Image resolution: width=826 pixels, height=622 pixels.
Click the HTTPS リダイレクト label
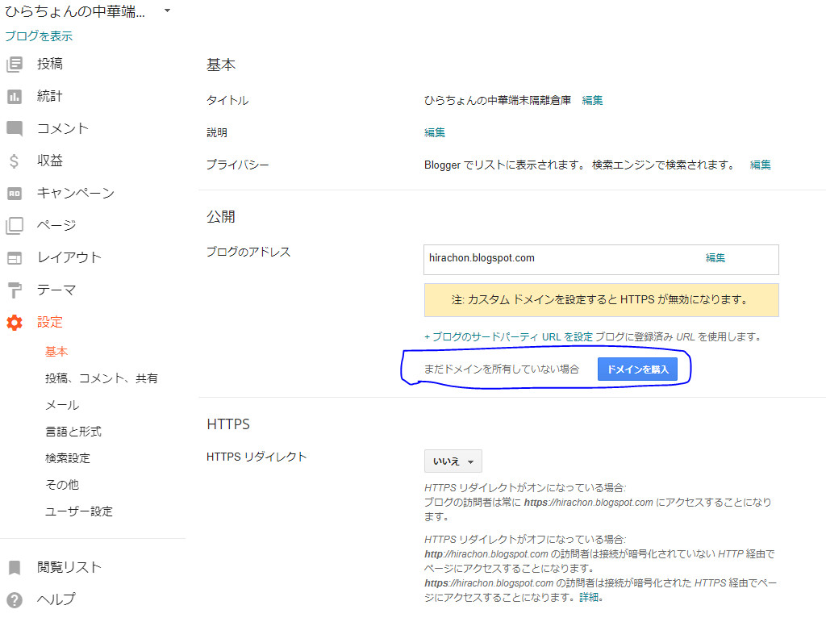point(257,457)
